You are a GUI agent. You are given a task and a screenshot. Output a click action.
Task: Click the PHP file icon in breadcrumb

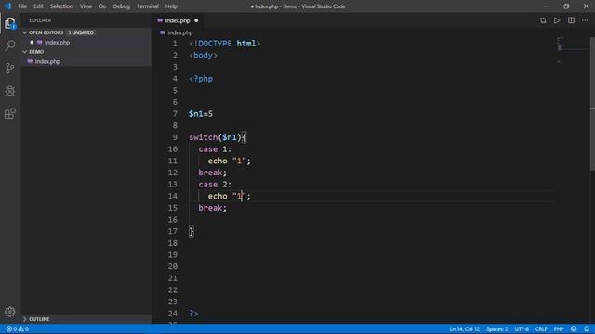(x=163, y=33)
